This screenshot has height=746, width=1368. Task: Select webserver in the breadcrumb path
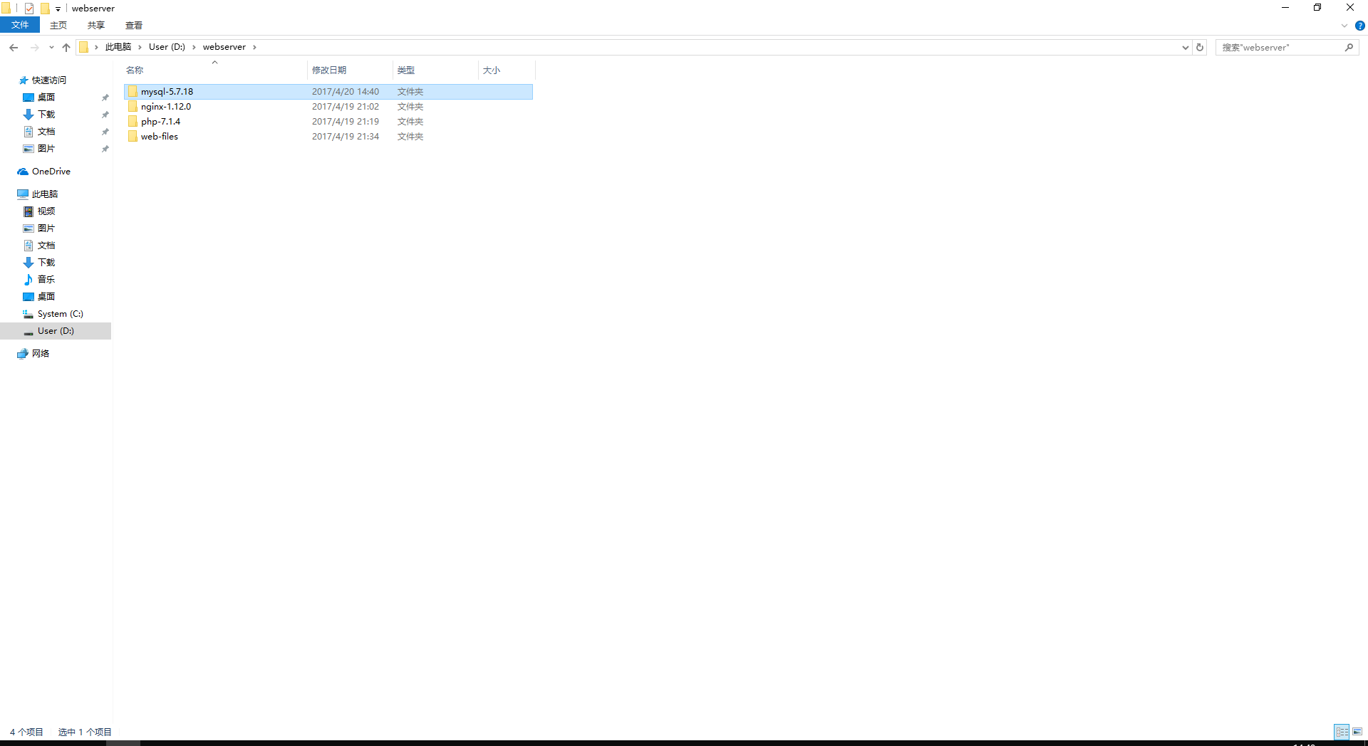pyautogui.click(x=224, y=47)
